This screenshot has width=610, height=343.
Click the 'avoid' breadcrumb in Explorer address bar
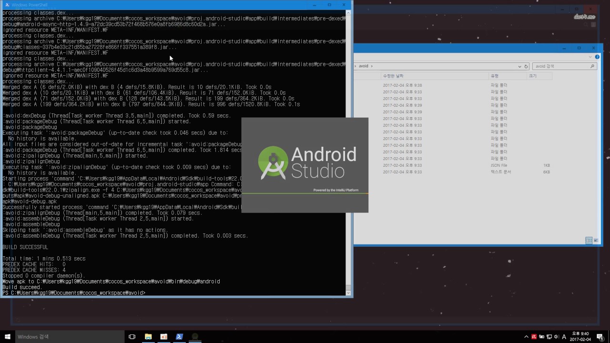click(x=363, y=66)
